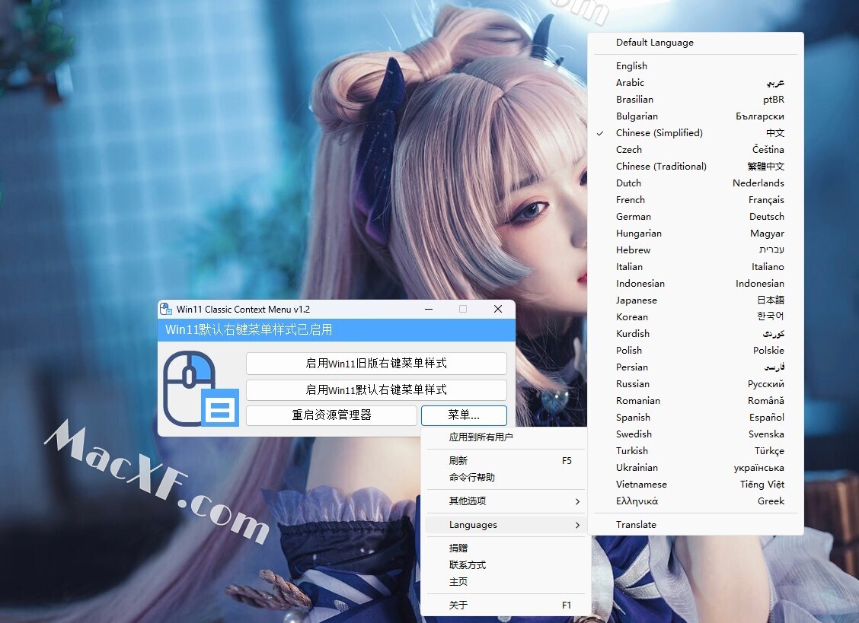Minimize the Win11 Classic Context Menu window
Screen dimensions: 859x623
(428, 309)
